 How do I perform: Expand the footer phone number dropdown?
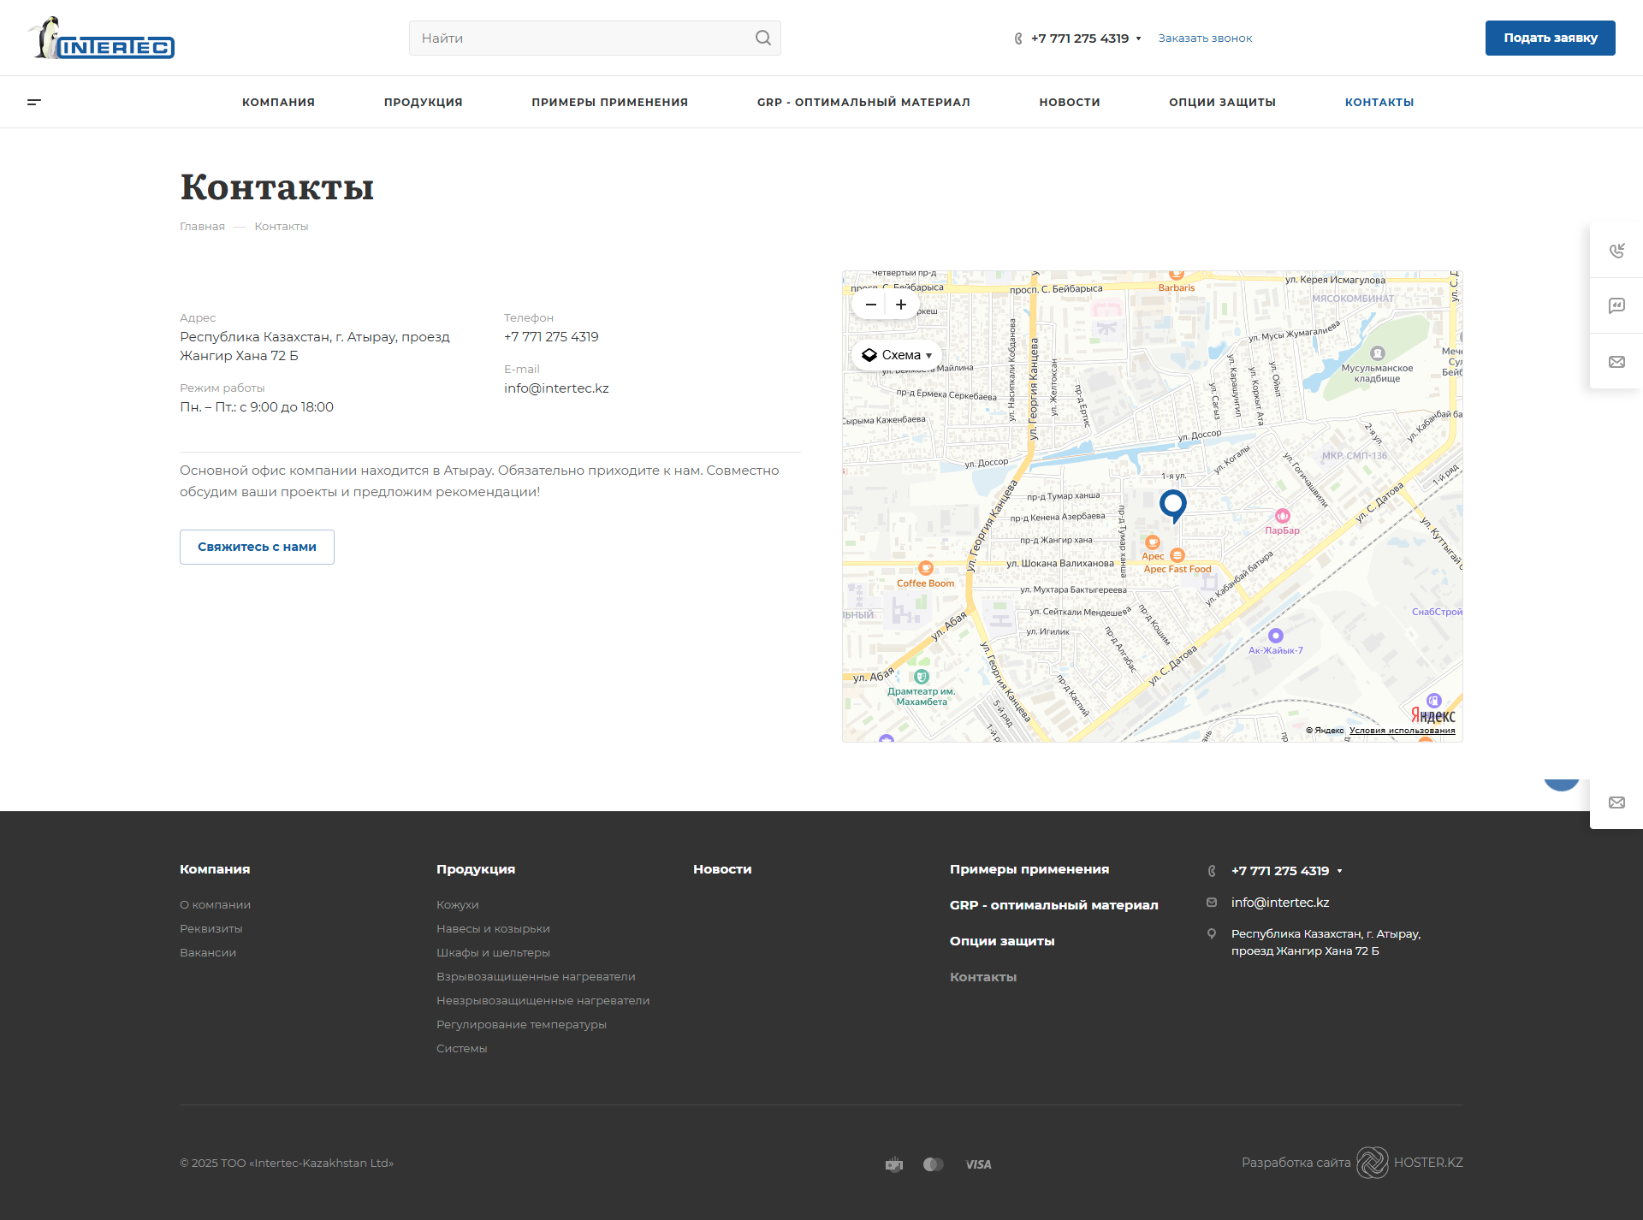(1339, 871)
